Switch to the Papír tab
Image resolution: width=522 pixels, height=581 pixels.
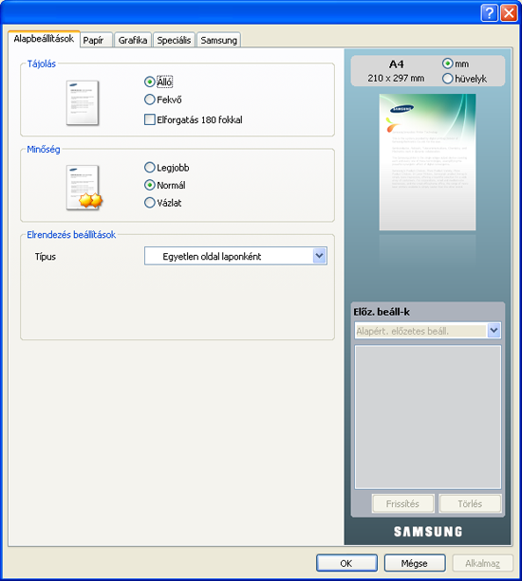coord(96,40)
